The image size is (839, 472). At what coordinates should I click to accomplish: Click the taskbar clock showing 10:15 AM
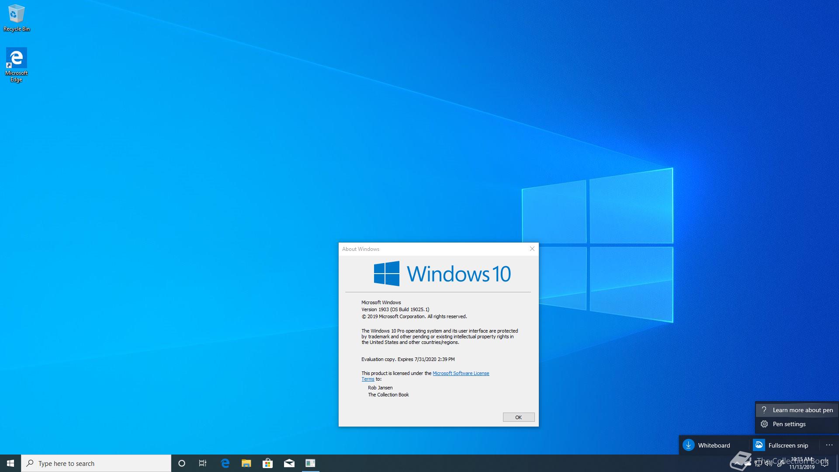coord(802,463)
